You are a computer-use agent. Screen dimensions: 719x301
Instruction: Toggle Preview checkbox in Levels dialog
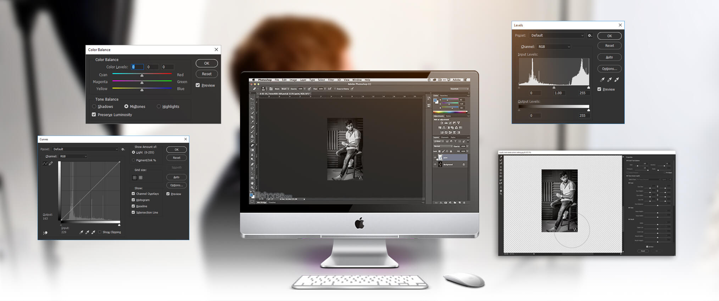599,89
